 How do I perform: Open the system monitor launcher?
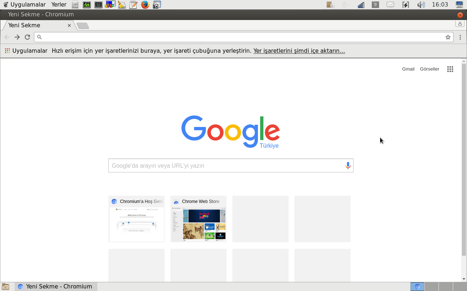coord(87,5)
